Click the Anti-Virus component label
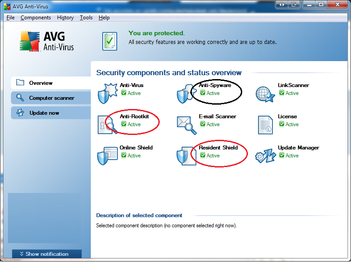Image resolution: width=351 pixels, height=262 pixels. (x=132, y=85)
